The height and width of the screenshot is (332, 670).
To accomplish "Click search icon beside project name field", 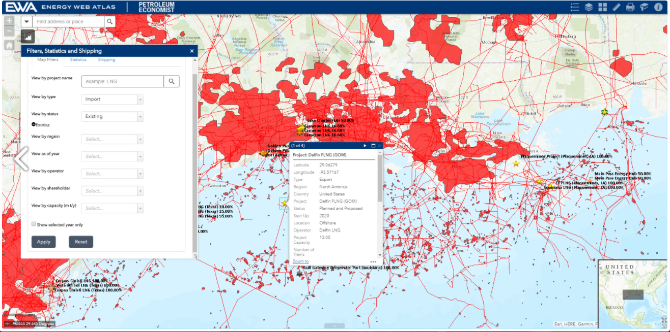I will 172,81.
